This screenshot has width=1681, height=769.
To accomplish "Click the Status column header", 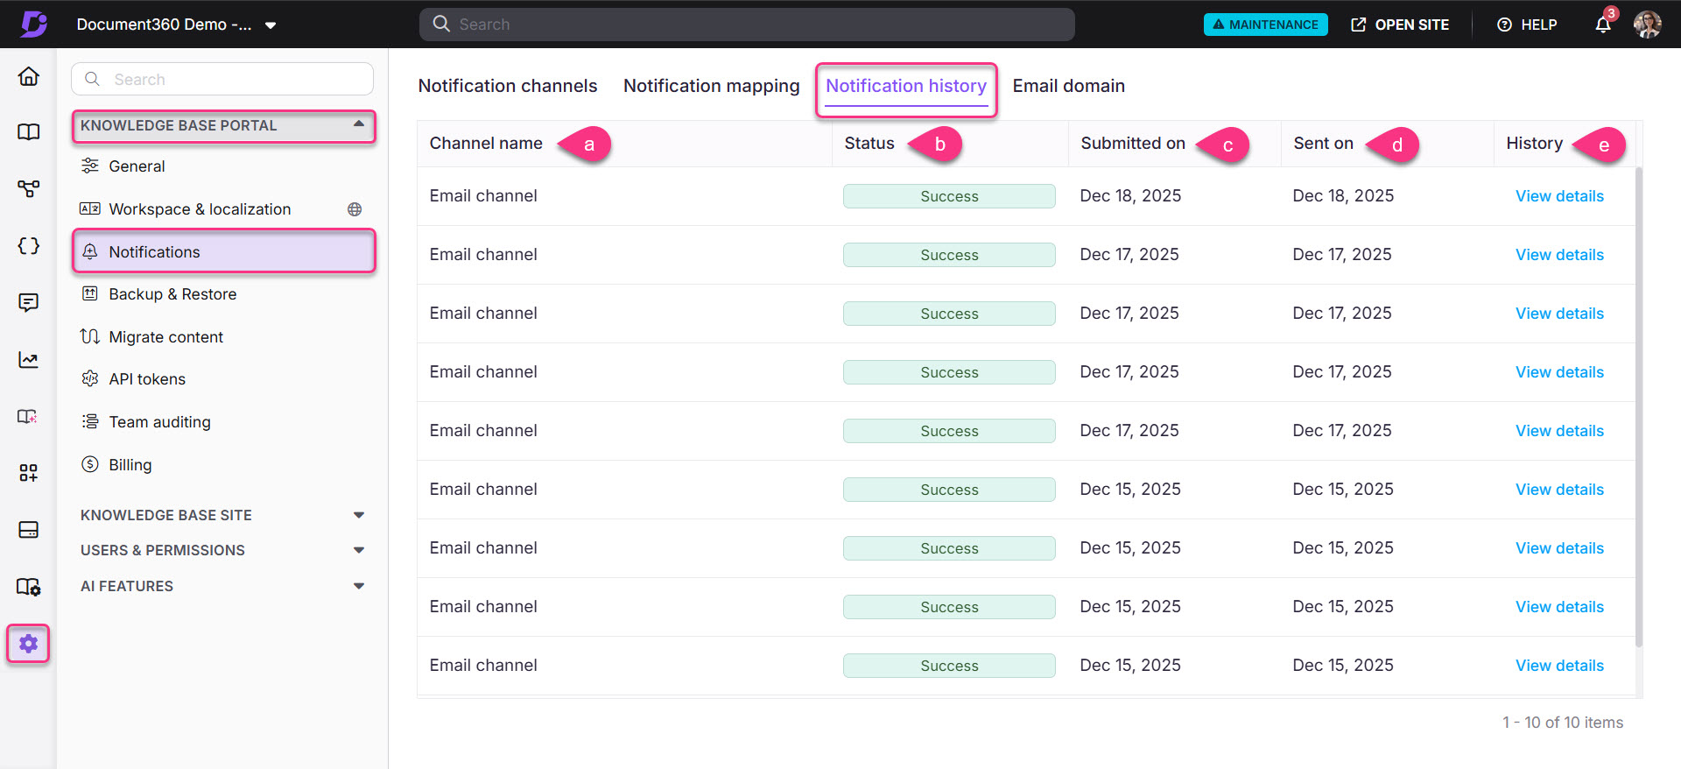I will (x=869, y=144).
